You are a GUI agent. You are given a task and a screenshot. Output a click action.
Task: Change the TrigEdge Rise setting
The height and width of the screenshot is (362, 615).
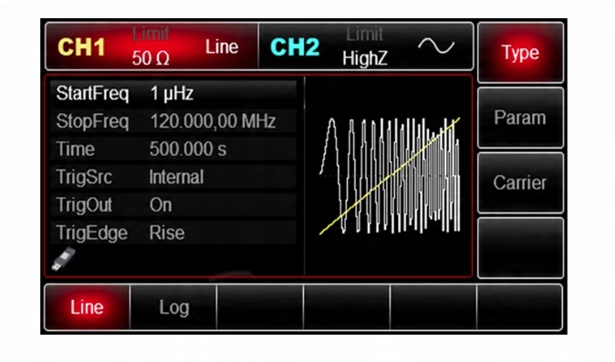click(x=173, y=233)
